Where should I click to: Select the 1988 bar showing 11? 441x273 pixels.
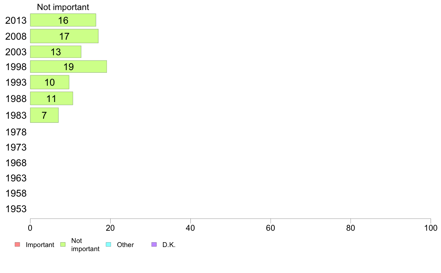point(52,98)
